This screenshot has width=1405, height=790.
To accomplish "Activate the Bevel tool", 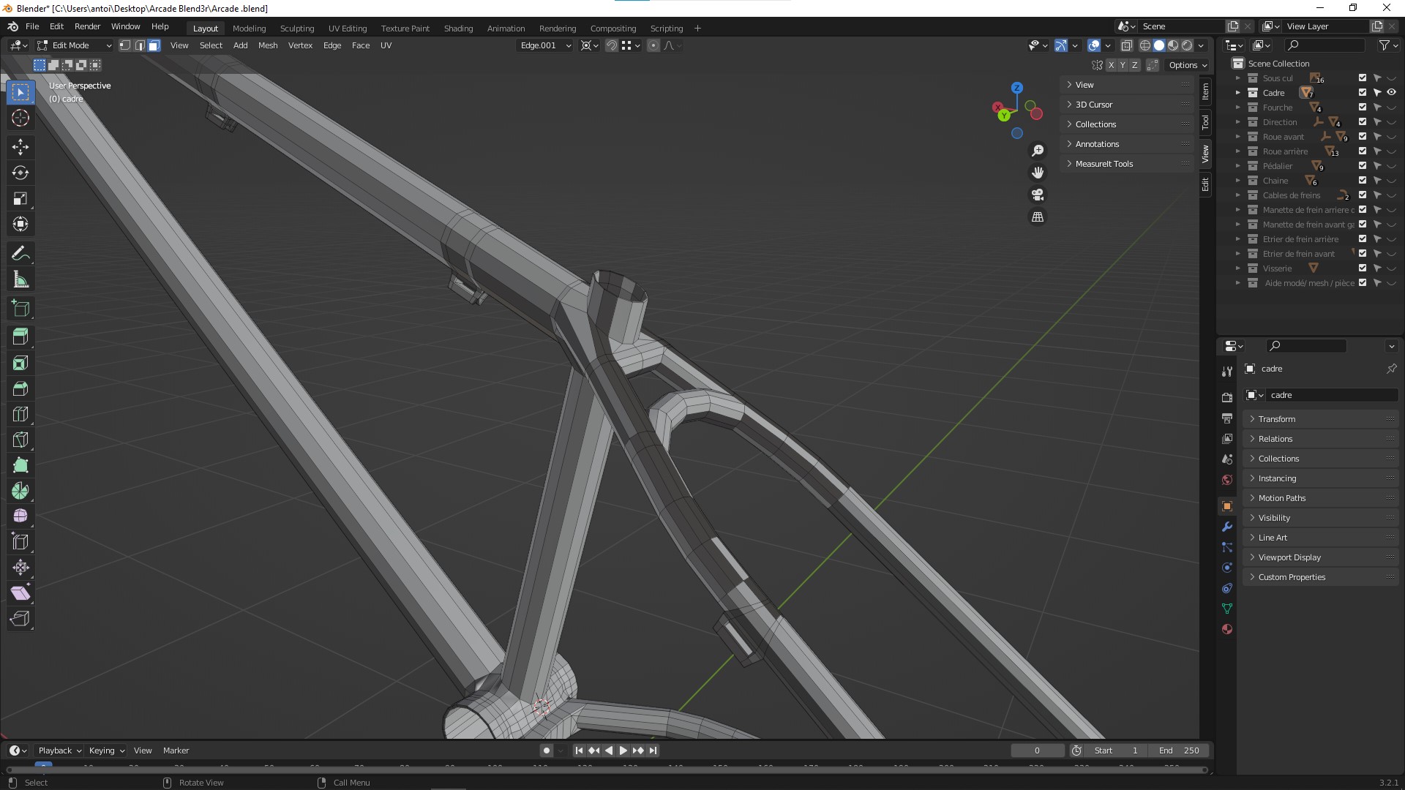I will click(20, 388).
